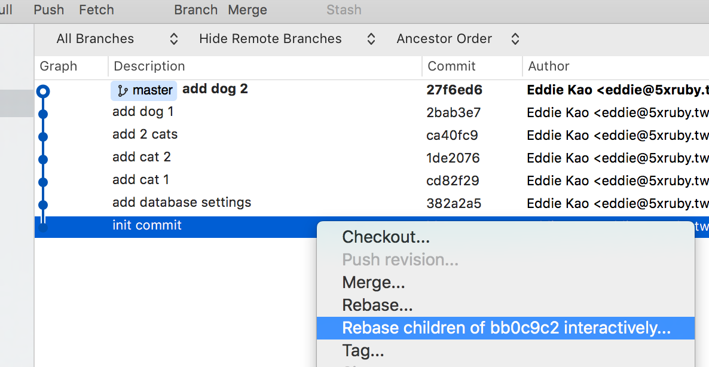Choose Checkout... from the context menu
Image resolution: width=709 pixels, height=367 pixels.
click(x=386, y=237)
